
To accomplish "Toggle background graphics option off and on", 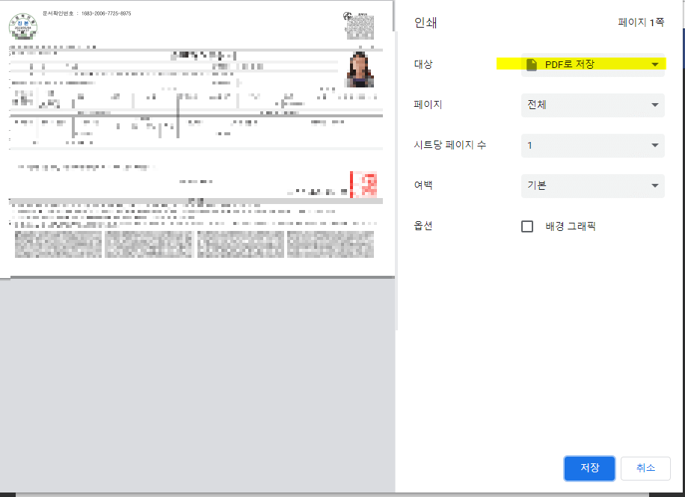I will [x=527, y=226].
